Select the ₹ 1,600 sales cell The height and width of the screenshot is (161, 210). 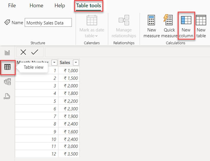point(69,132)
